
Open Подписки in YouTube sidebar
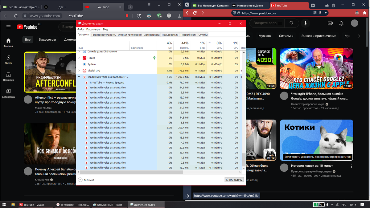[8, 77]
